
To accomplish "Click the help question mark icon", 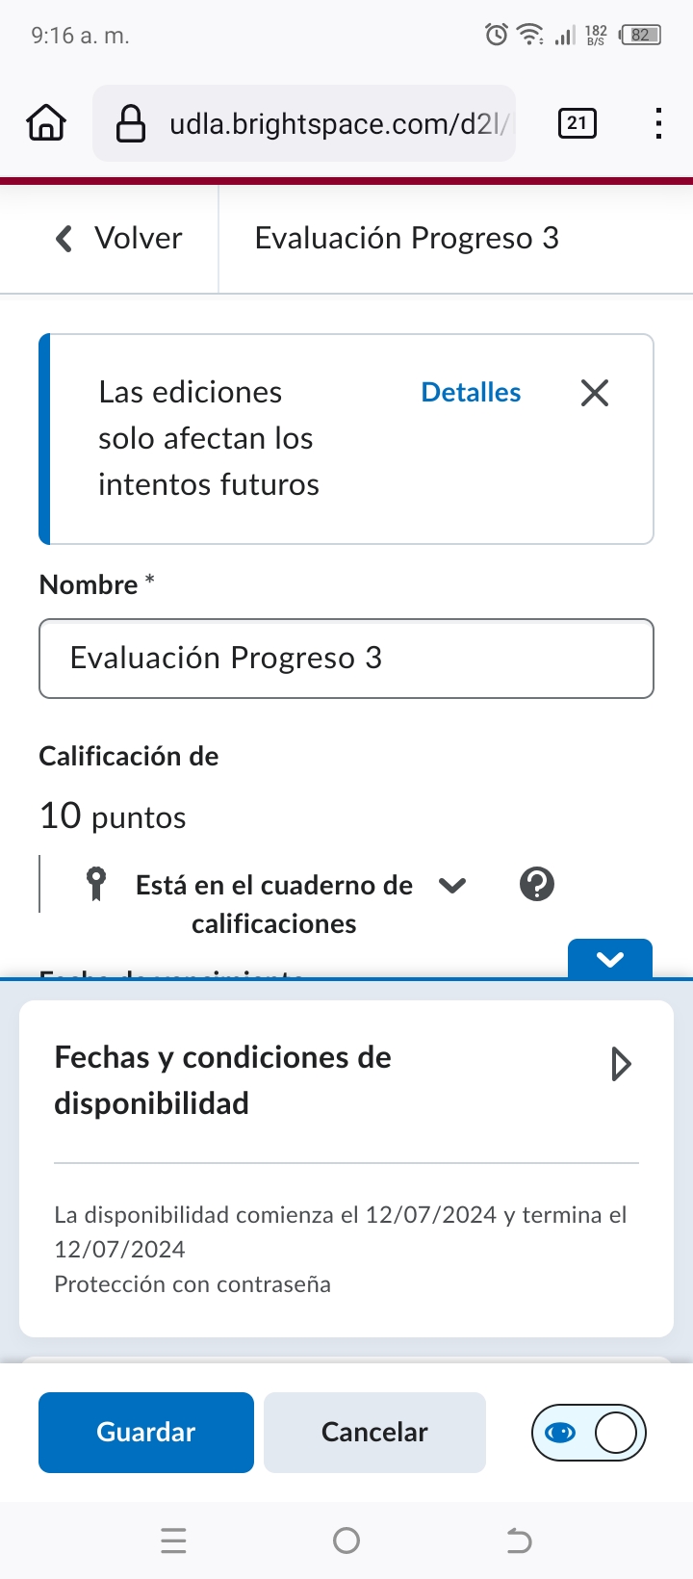I will click(537, 884).
